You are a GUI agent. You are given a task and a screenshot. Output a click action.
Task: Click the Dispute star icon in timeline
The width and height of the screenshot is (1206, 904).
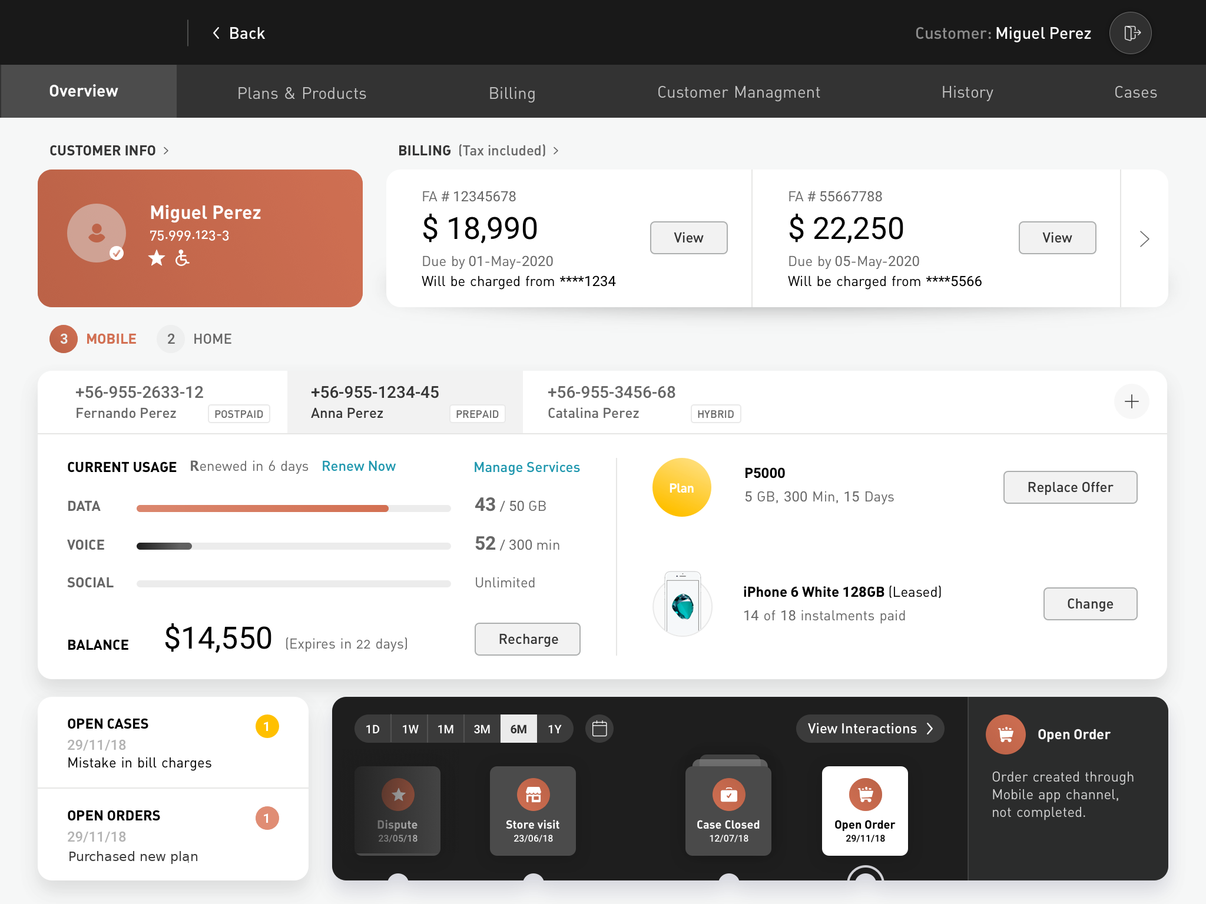398,795
